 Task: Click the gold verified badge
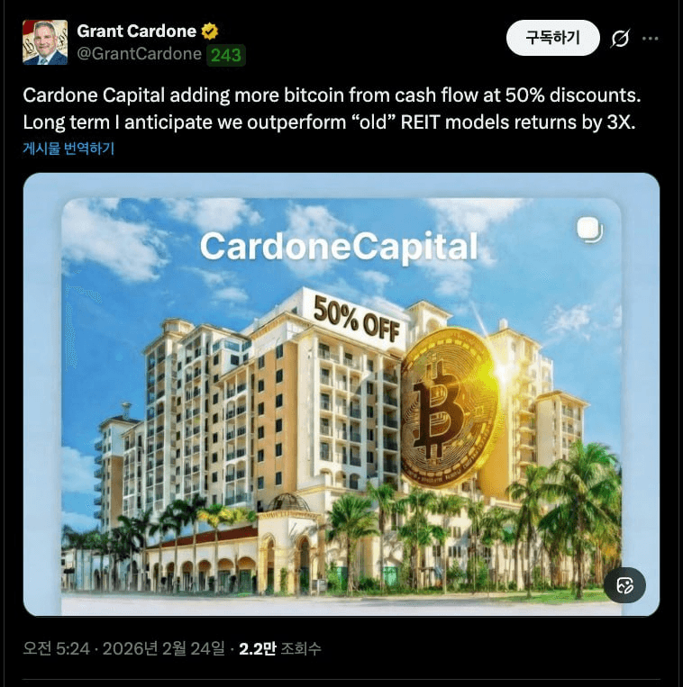pyautogui.click(x=210, y=32)
